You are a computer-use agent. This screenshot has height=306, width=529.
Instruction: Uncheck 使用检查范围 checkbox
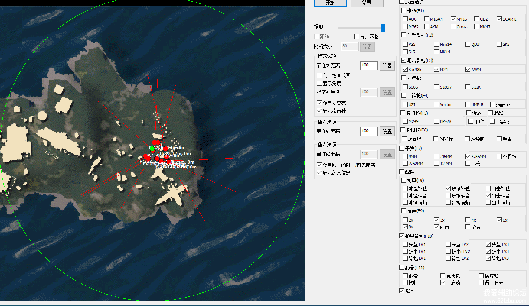pyautogui.click(x=320, y=103)
